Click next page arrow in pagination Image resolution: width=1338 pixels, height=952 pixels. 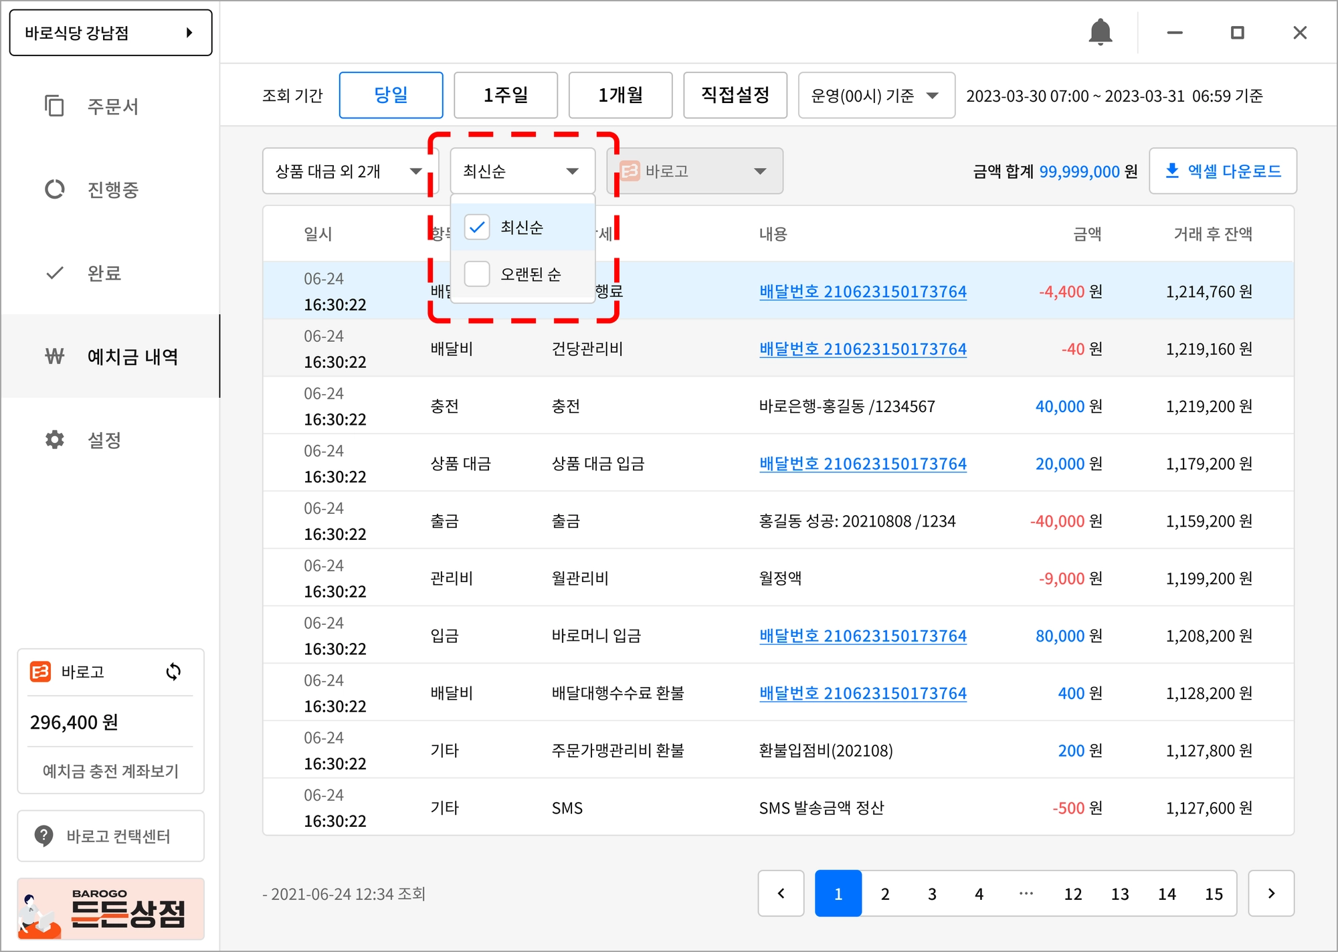(1270, 894)
